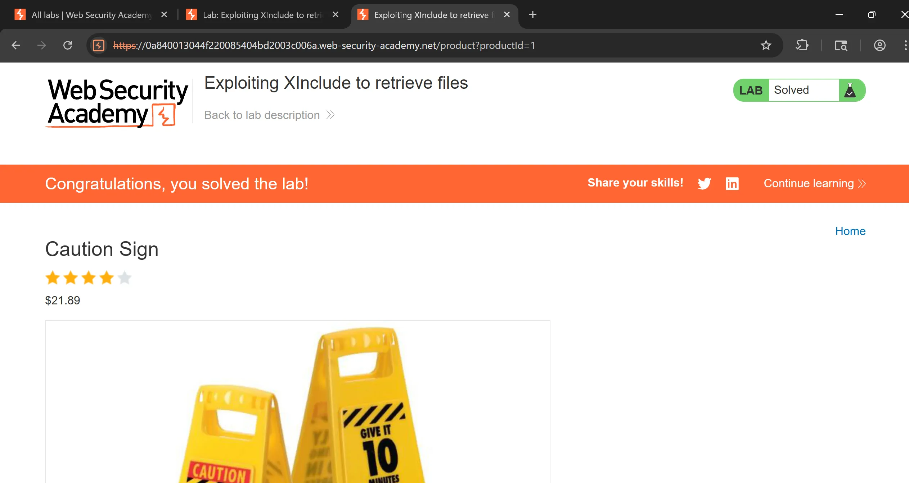Open the user profile icon
Image resolution: width=909 pixels, height=483 pixels.
coord(879,45)
